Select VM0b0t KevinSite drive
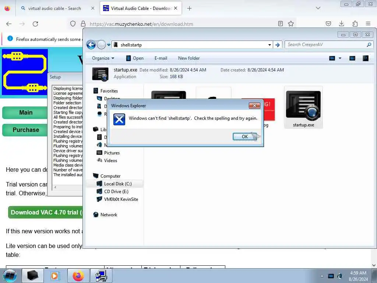The height and width of the screenshot is (283, 377). point(117,199)
